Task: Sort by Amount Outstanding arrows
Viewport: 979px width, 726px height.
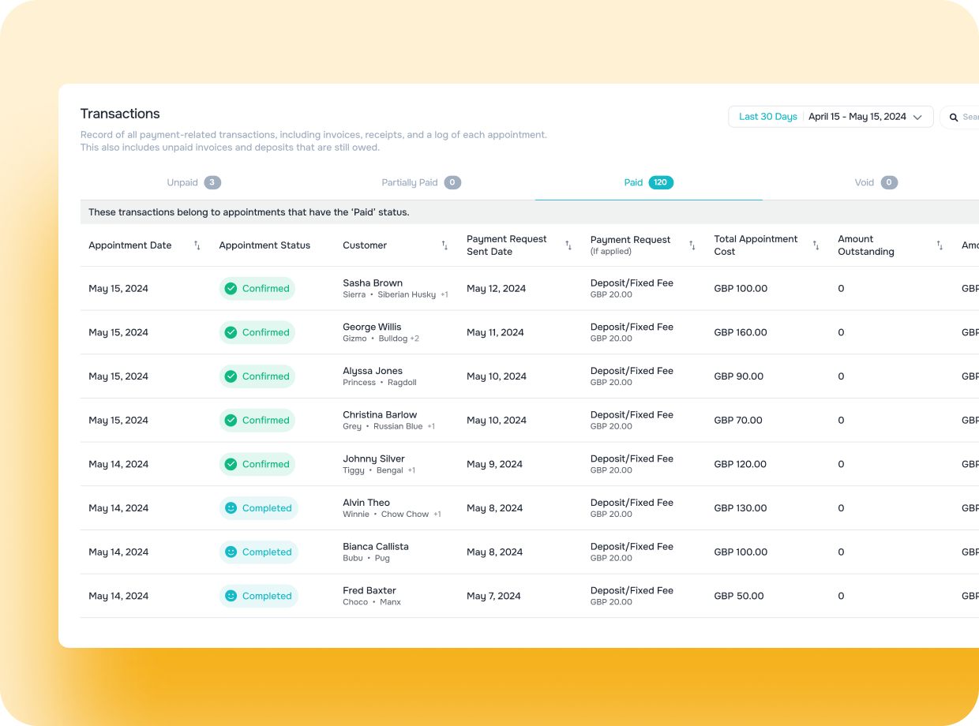Action: pos(940,245)
